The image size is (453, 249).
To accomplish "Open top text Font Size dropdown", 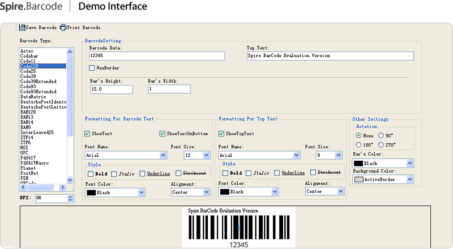I will [x=339, y=156].
